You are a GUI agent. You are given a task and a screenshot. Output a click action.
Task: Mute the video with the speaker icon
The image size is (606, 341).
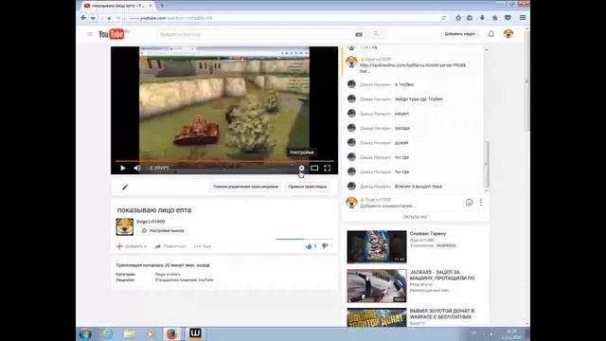(137, 168)
